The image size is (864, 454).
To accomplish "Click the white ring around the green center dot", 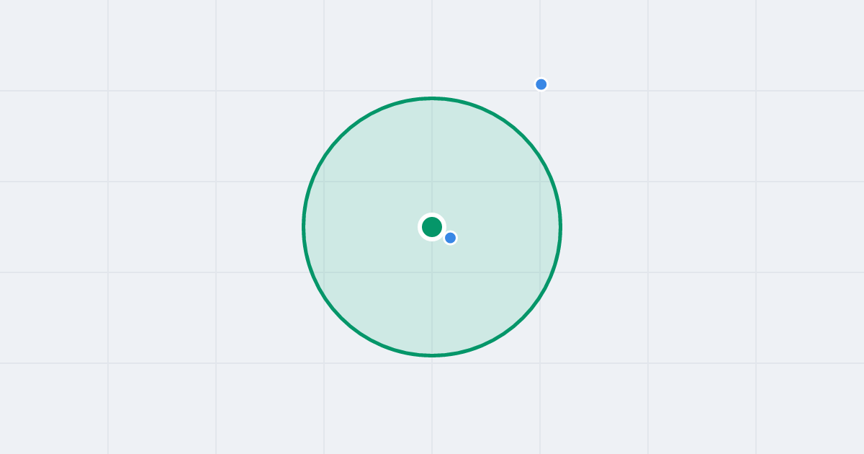I will coord(432,215).
